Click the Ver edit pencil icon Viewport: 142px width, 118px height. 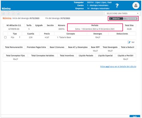129,42
